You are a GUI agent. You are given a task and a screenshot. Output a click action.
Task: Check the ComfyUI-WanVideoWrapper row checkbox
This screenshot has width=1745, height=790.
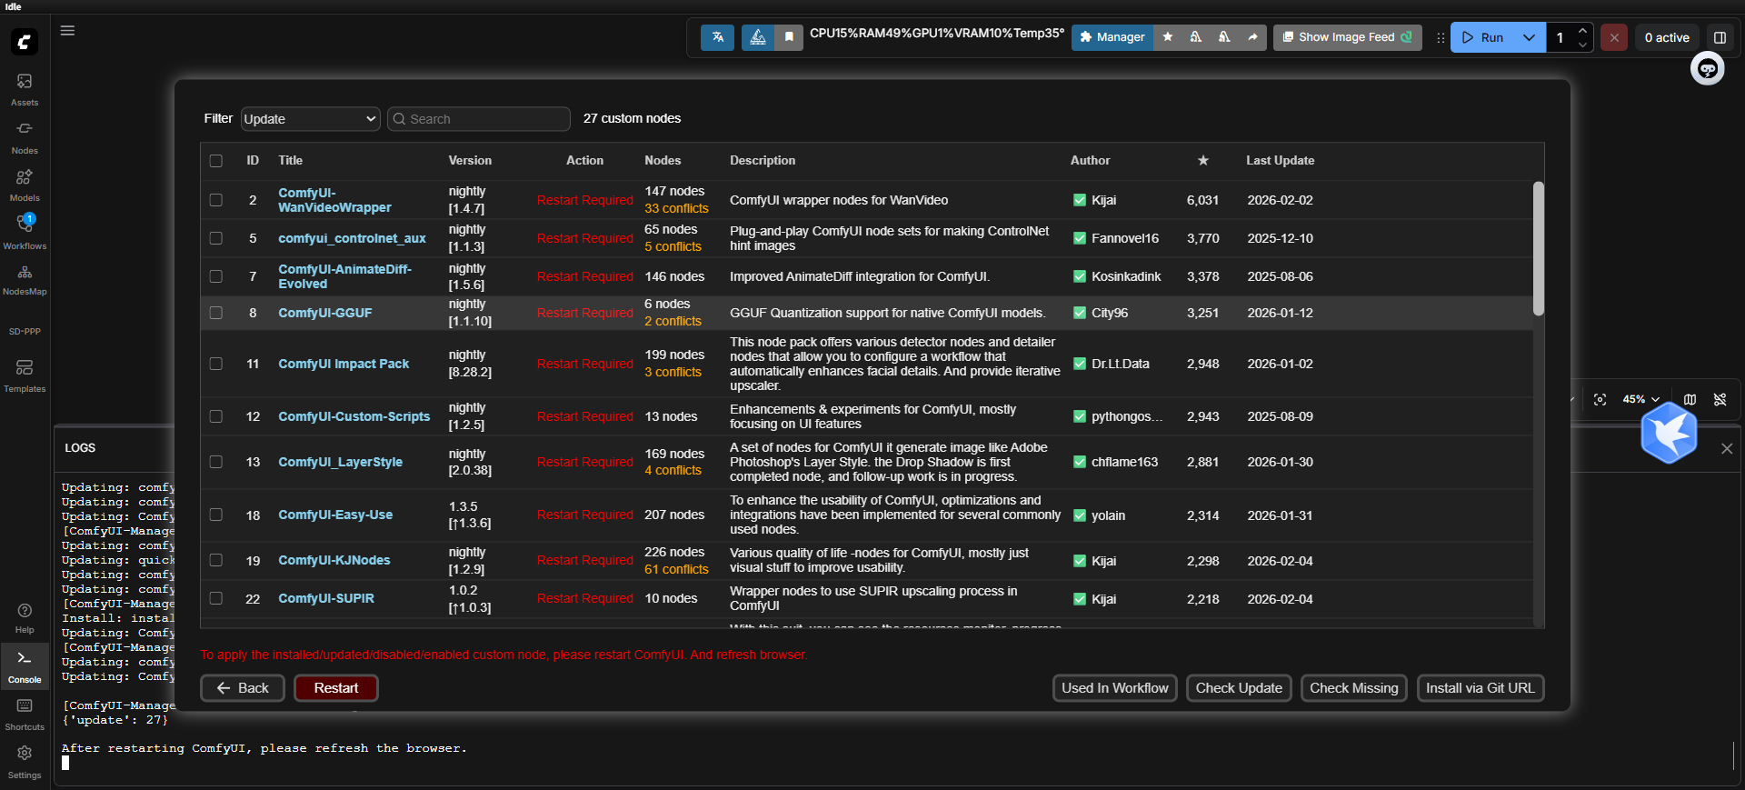pos(216,200)
